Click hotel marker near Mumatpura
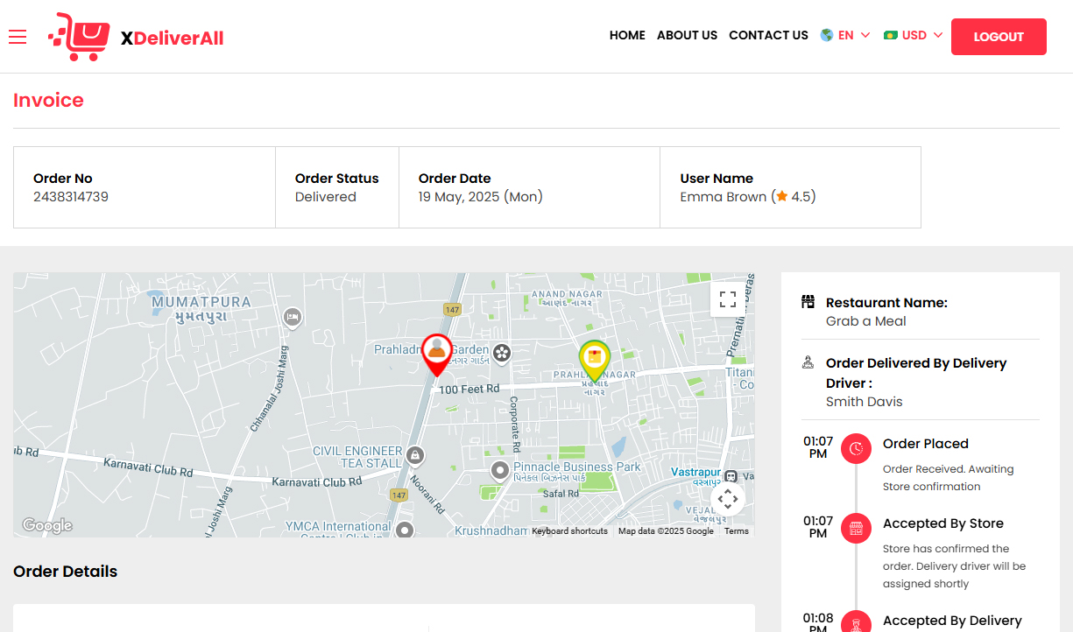Image resolution: width=1073 pixels, height=632 pixels. point(293,317)
